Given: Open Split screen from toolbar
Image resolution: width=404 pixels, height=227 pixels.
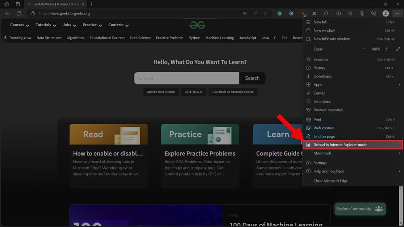Looking at the screenshot, I should click(x=339, y=13).
